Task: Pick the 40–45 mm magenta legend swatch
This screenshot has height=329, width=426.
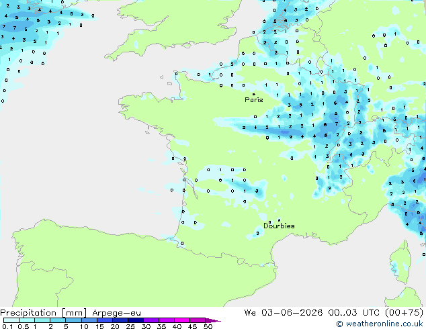Action: [x=182, y=320]
